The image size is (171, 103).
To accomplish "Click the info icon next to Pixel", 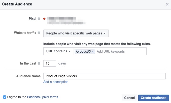I will coord(39,19).
